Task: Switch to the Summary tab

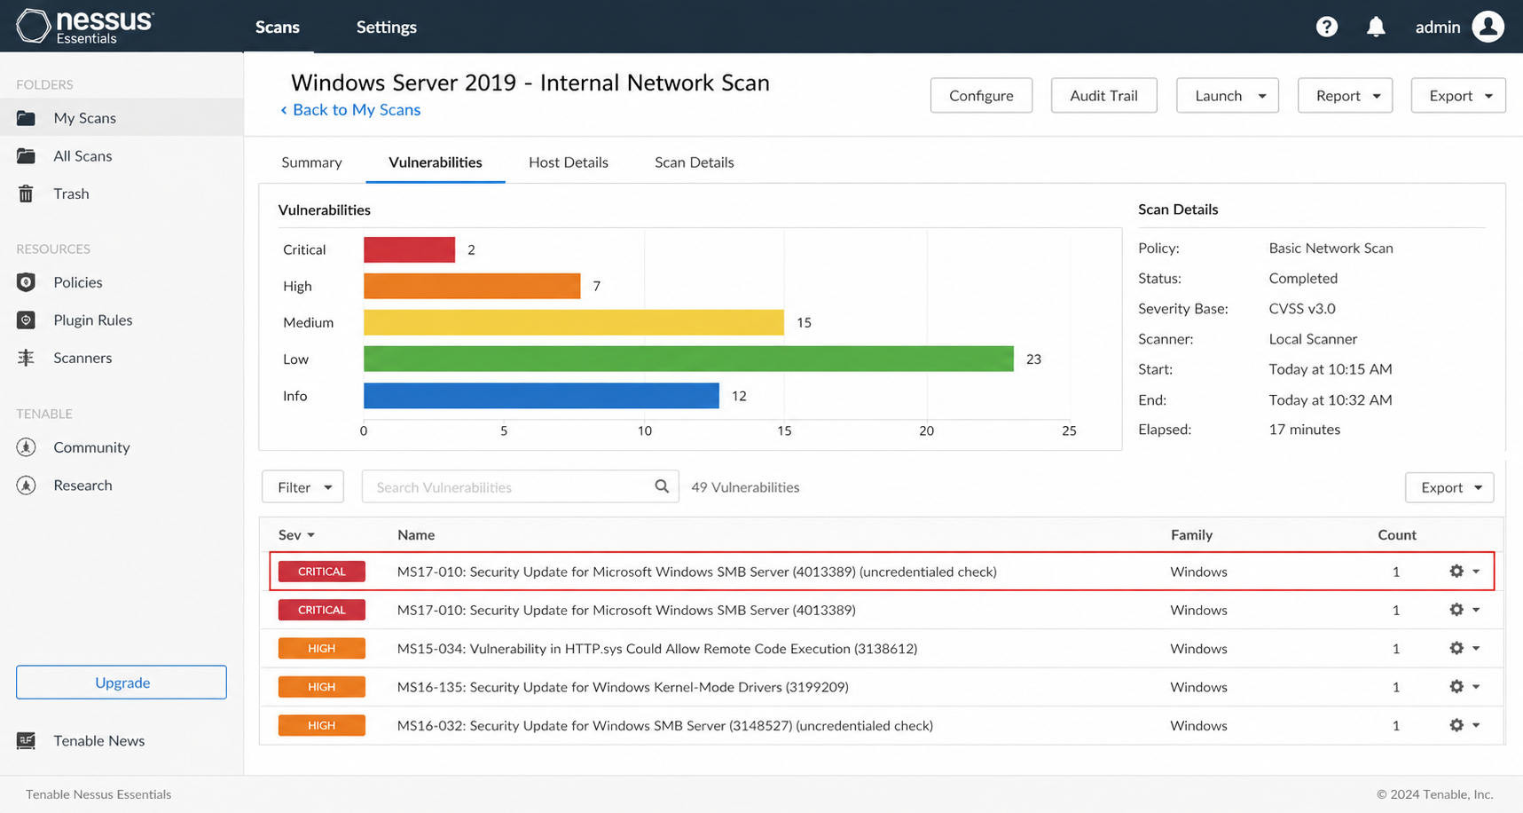Action: pyautogui.click(x=311, y=162)
